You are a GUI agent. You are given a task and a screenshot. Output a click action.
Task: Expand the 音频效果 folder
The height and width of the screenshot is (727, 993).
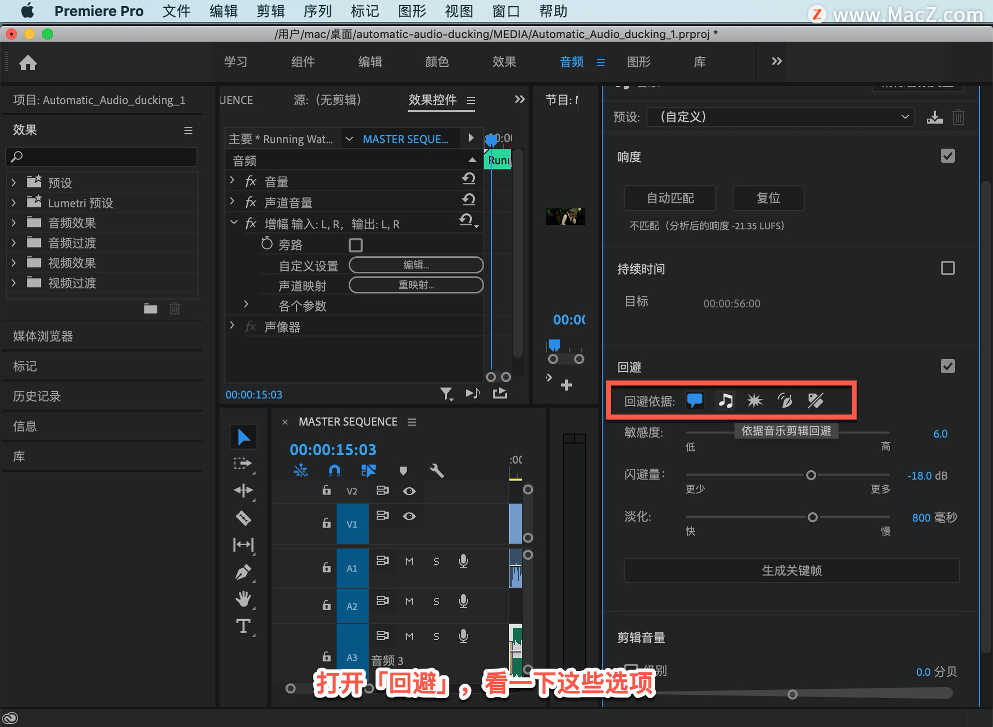pos(13,223)
